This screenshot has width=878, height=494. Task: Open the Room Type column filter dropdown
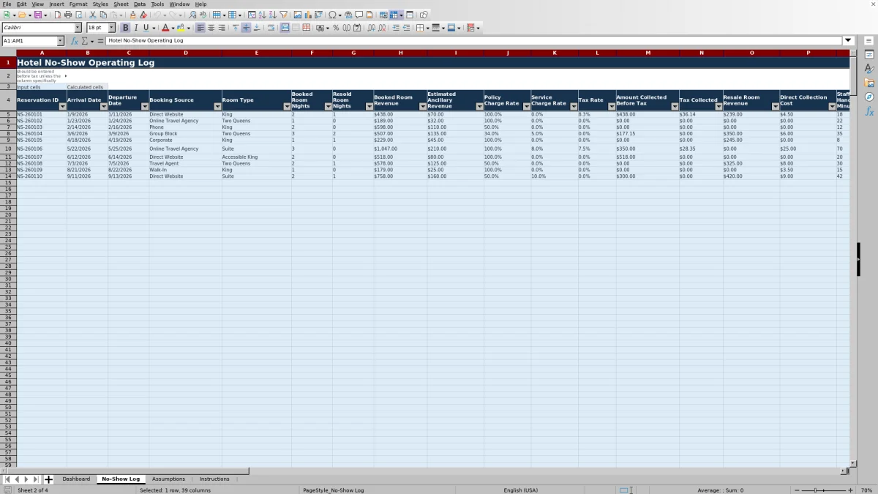click(x=287, y=106)
